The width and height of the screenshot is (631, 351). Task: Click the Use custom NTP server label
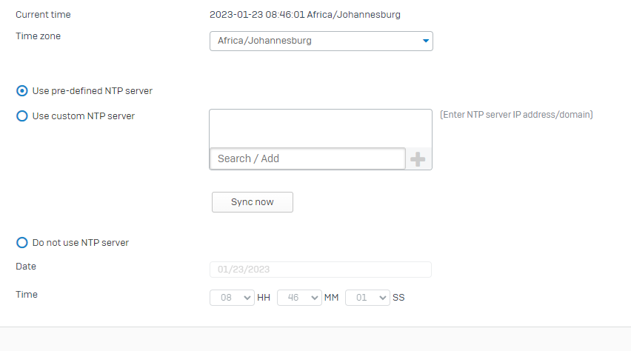(83, 116)
